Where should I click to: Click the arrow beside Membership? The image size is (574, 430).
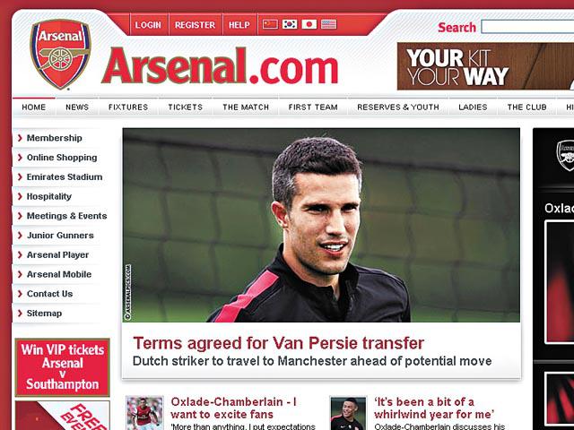pos(20,138)
